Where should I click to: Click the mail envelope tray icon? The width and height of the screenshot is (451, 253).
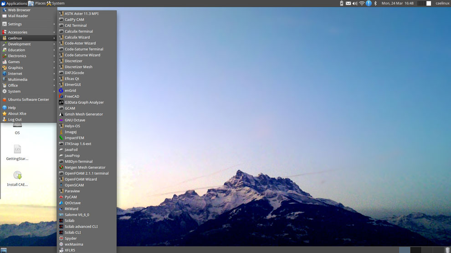coord(348,4)
